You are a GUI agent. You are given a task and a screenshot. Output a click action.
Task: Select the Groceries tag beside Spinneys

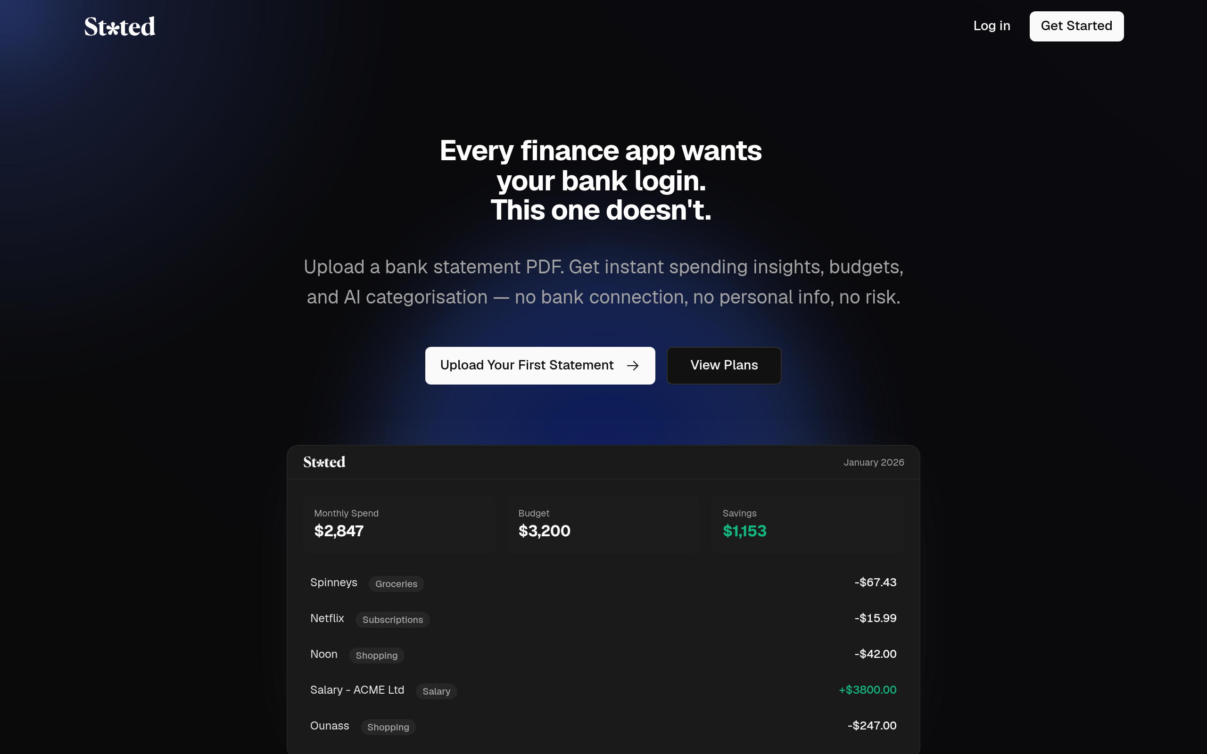tap(396, 583)
